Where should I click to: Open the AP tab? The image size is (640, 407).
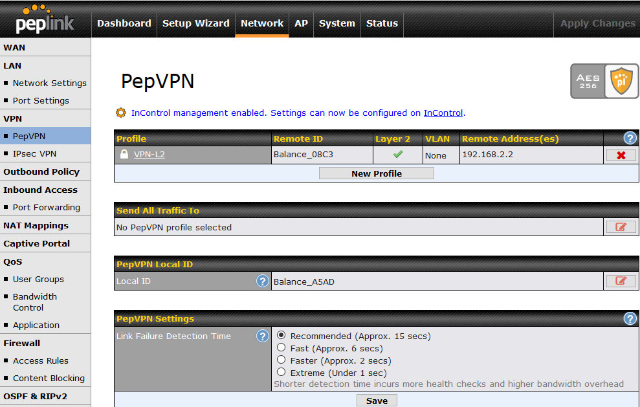pos(301,24)
